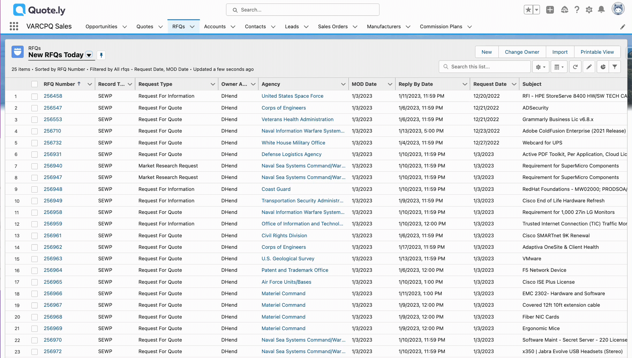
Task: Pin the New RFQs Today list view
Action: click(101, 55)
